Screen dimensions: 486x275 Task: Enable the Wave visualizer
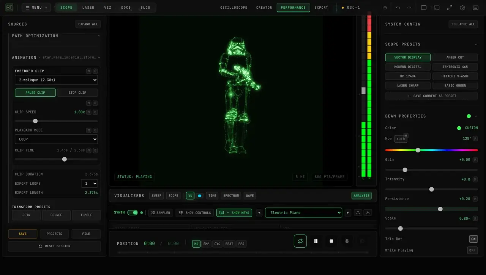pyautogui.click(x=250, y=196)
